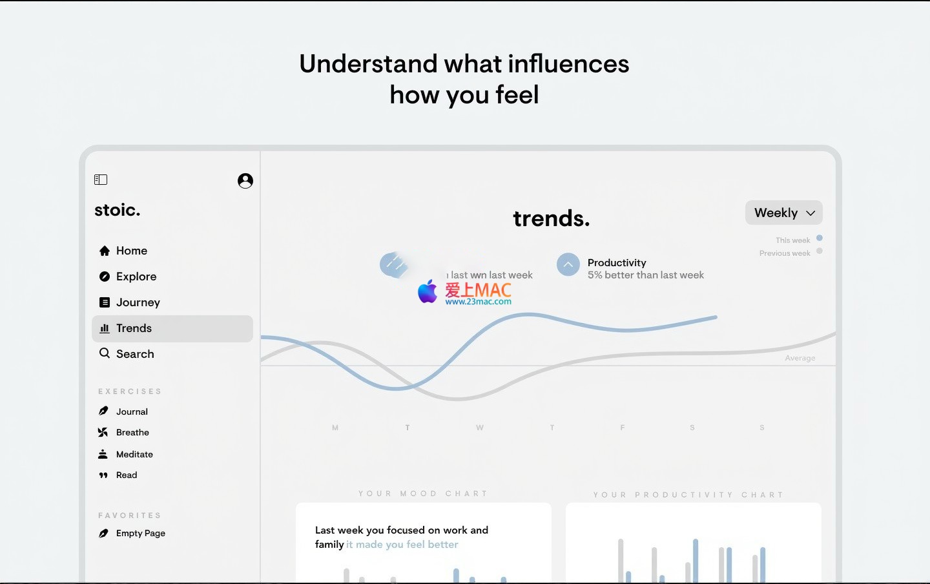Click the This week legend dot

click(x=820, y=238)
